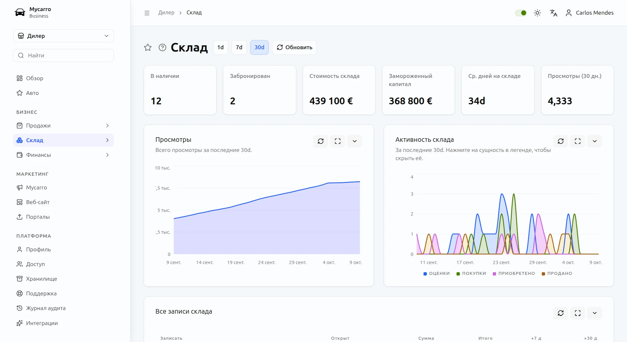Open the Все записи склада chevron menu
Screen dimensions: 627x342
(595, 313)
